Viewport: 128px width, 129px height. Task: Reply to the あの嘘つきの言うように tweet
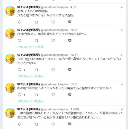(x=19, y=95)
